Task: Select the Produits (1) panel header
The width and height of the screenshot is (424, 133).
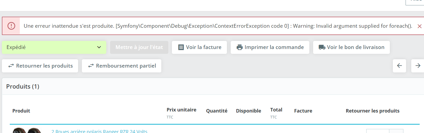Action: 23,86
